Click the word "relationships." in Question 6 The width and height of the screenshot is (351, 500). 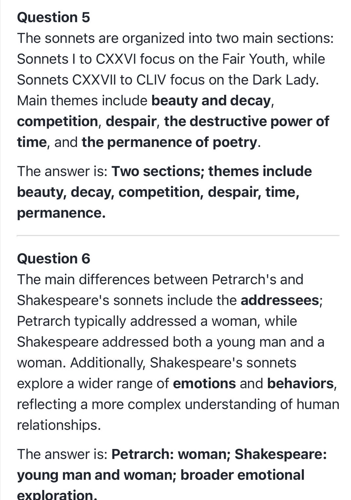[x=59, y=425]
